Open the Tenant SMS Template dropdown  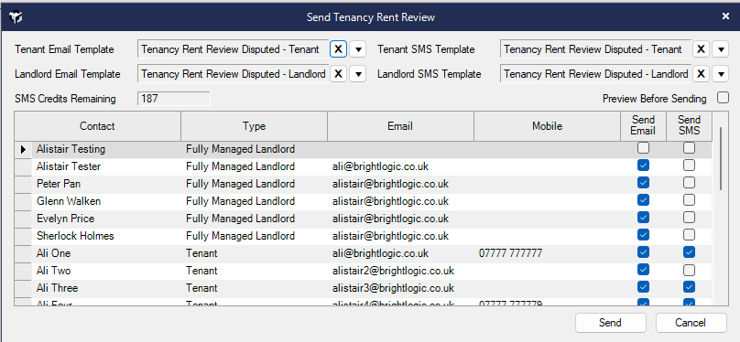[x=720, y=49]
